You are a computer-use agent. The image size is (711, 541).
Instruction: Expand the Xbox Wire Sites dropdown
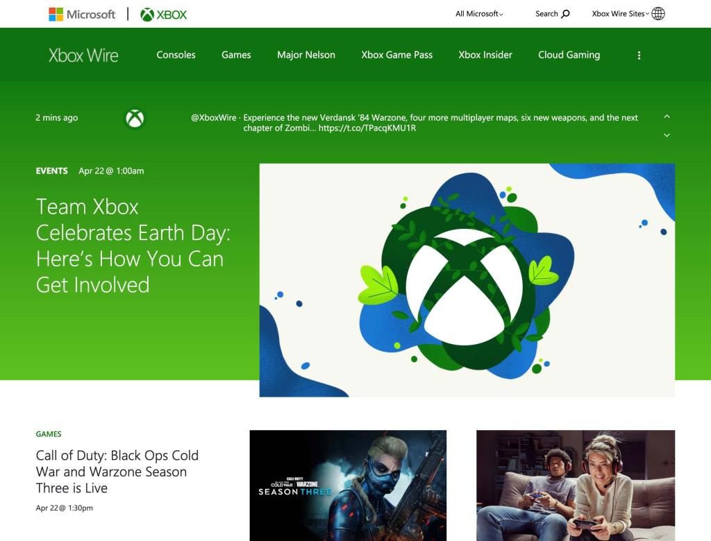(x=620, y=14)
